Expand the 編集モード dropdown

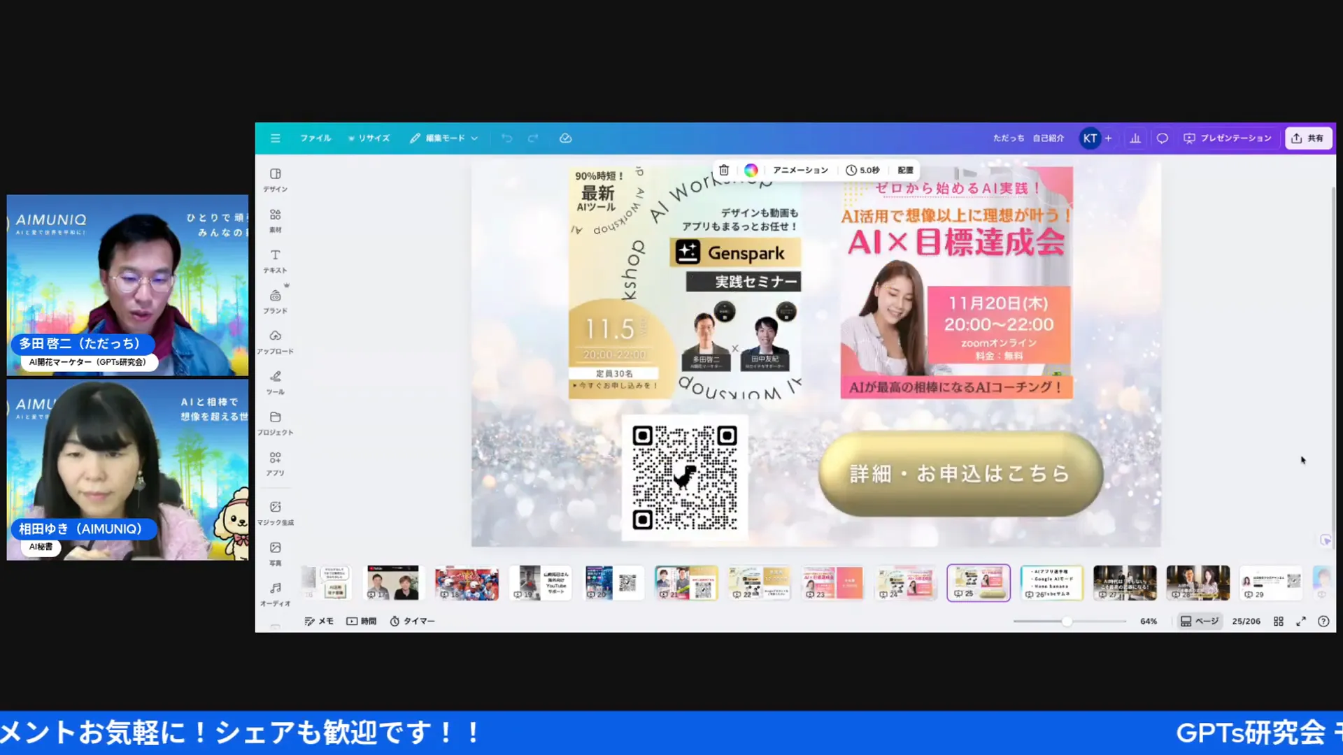coord(444,138)
